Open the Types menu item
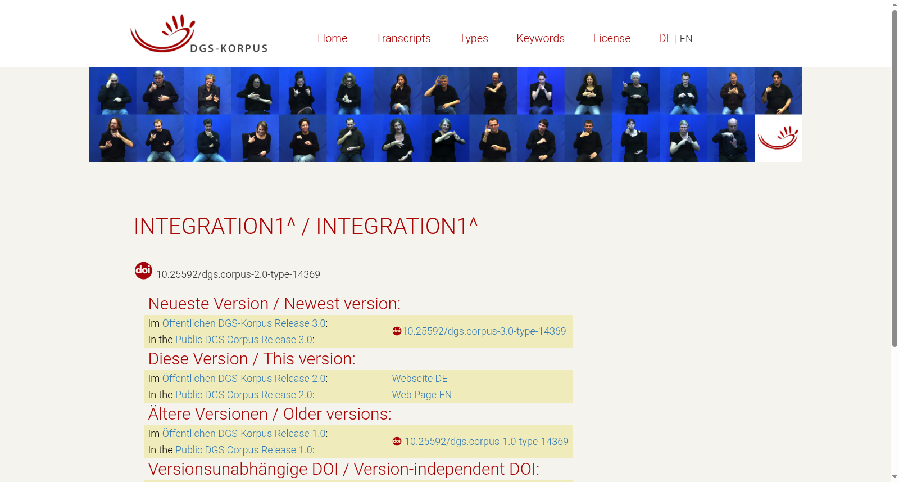Viewport: 899px width, 482px height. click(474, 38)
